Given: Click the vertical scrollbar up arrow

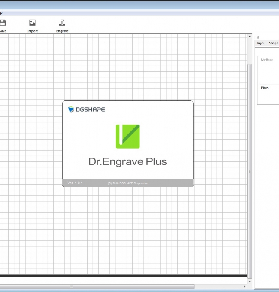Looking at the screenshot, I should 250,36.
